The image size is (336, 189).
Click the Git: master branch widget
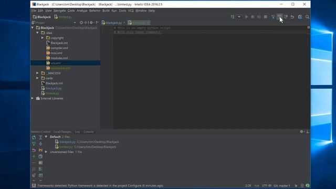(x=281, y=185)
